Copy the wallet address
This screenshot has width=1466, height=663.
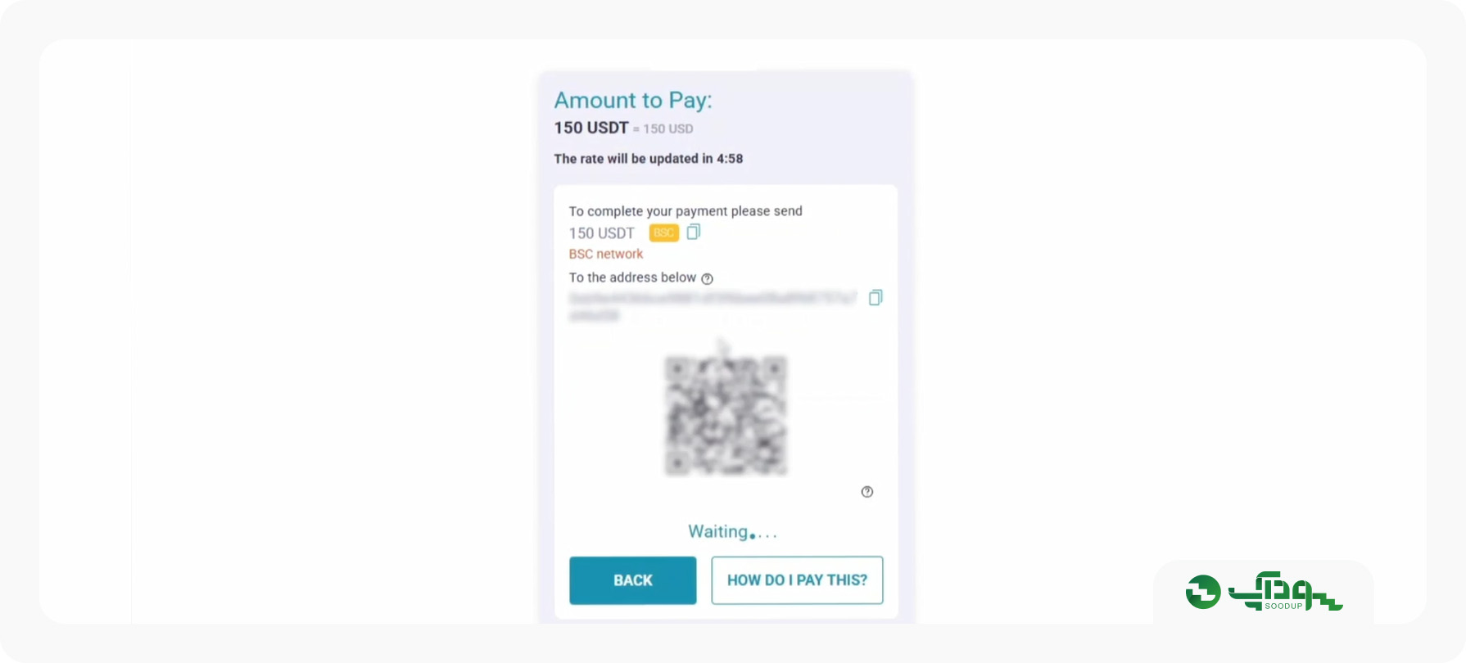tap(876, 298)
